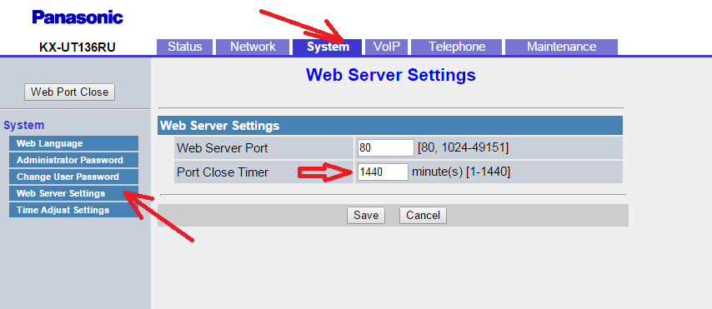Save the web server settings
The height and width of the screenshot is (309, 712).
[366, 216]
